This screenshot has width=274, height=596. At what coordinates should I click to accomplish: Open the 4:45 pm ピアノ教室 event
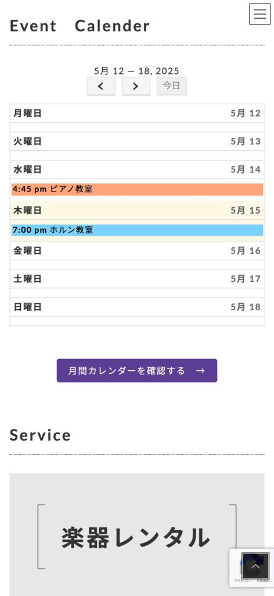coord(137,189)
